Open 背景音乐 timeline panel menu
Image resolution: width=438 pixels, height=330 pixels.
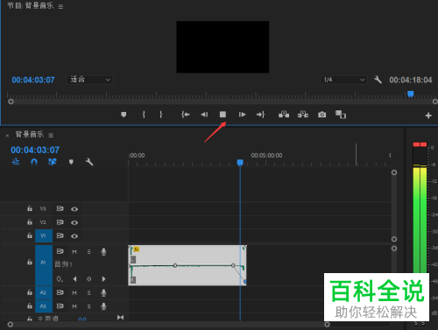51,135
